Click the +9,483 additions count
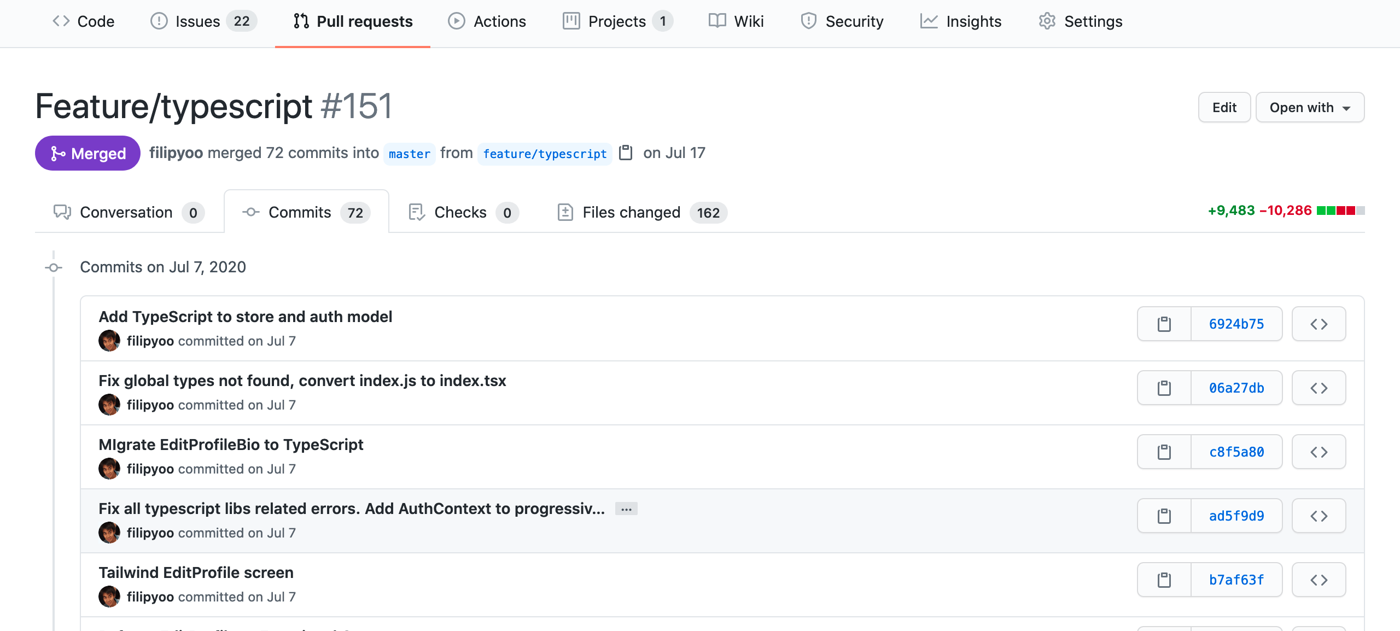 (1231, 211)
